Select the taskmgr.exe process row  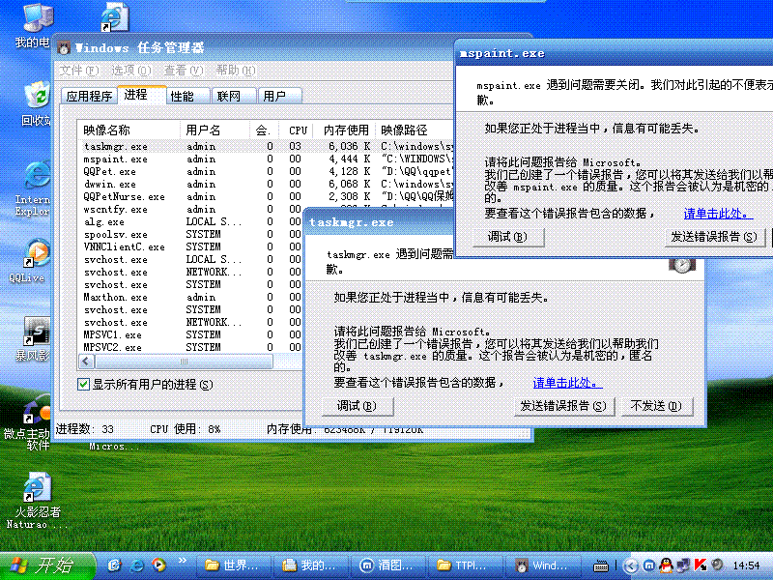pyautogui.click(x=267, y=147)
